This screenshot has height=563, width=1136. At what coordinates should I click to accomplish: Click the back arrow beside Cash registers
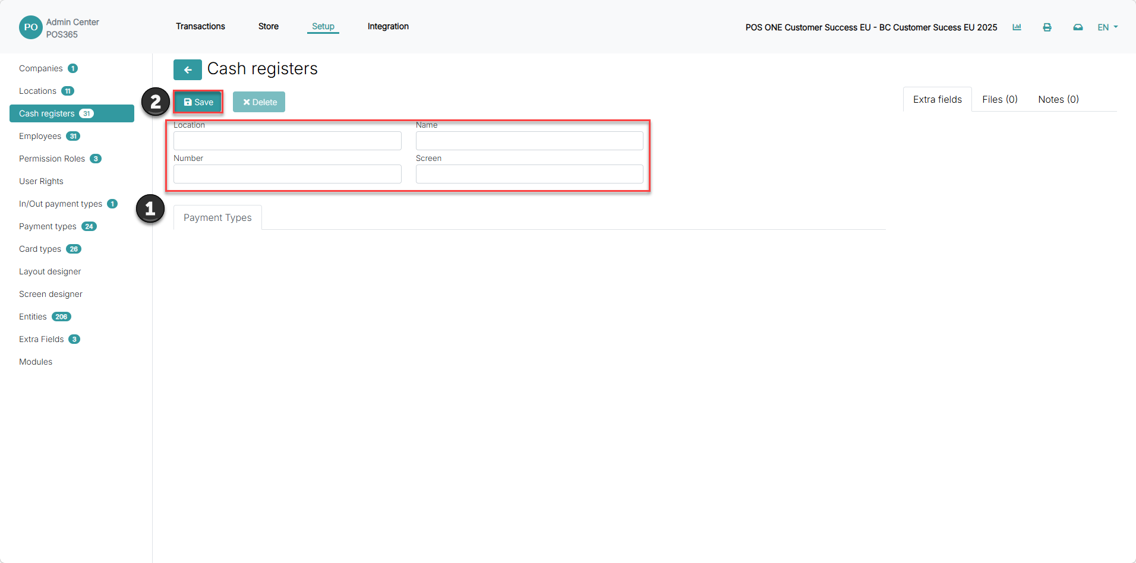click(x=188, y=69)
